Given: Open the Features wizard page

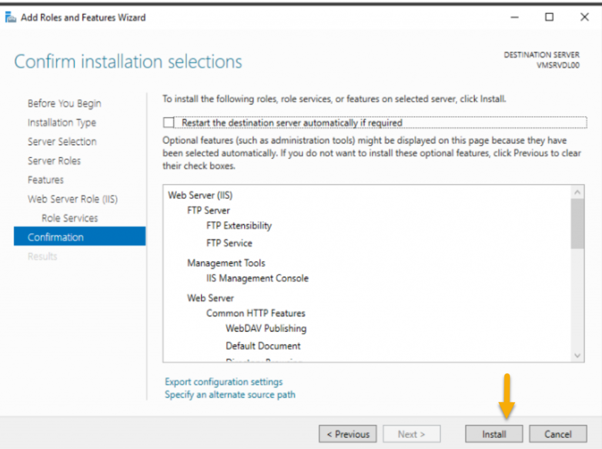Looking at the screenshot, I should click(x=45, y=180).
